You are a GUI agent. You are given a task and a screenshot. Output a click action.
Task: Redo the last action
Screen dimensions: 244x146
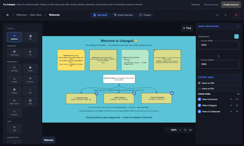pyautogui.click(x=225, y=15)
